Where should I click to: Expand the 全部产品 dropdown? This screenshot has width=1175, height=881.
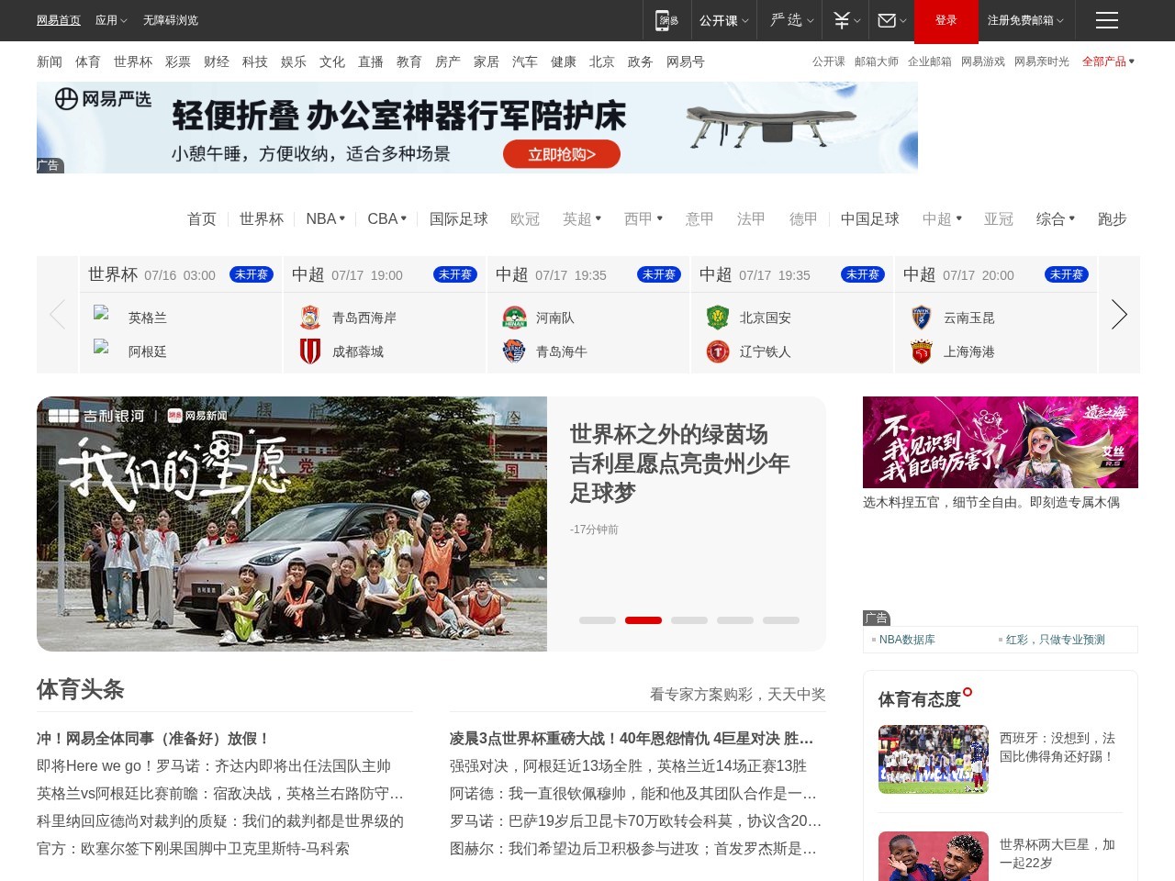(1108, 61)
